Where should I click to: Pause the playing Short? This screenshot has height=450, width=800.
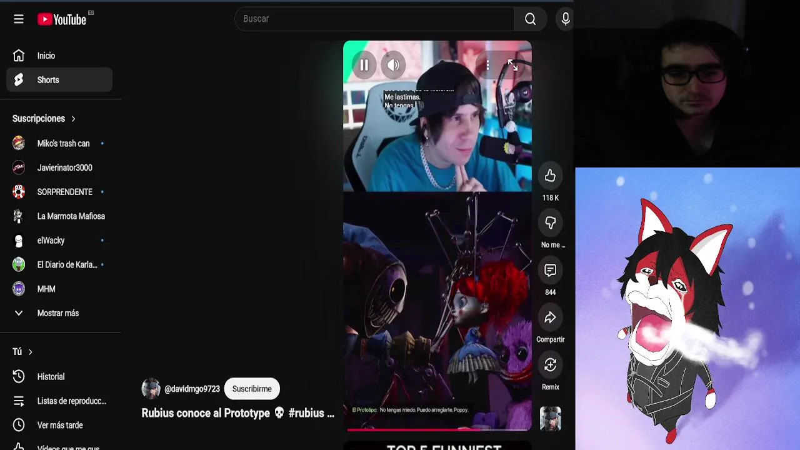(x=364, y=65)
